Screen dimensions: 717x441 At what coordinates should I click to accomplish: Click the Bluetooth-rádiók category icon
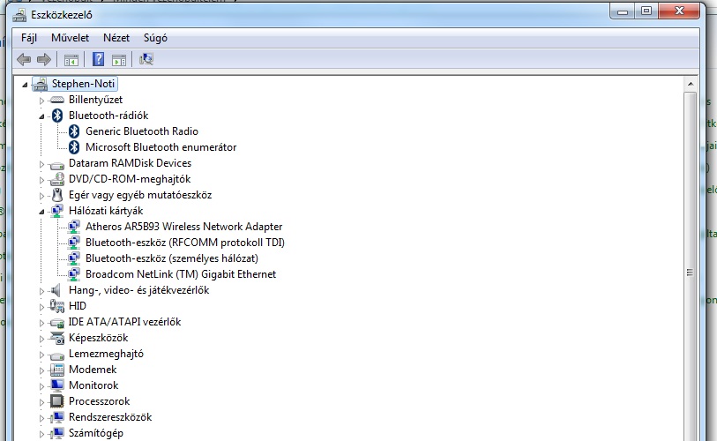tap(57, 116)
